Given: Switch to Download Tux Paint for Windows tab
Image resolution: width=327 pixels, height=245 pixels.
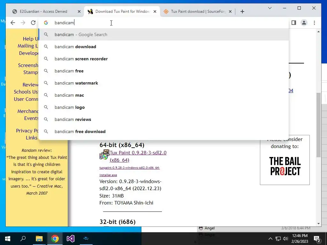Looking at the screenshot, I should 122,11.
